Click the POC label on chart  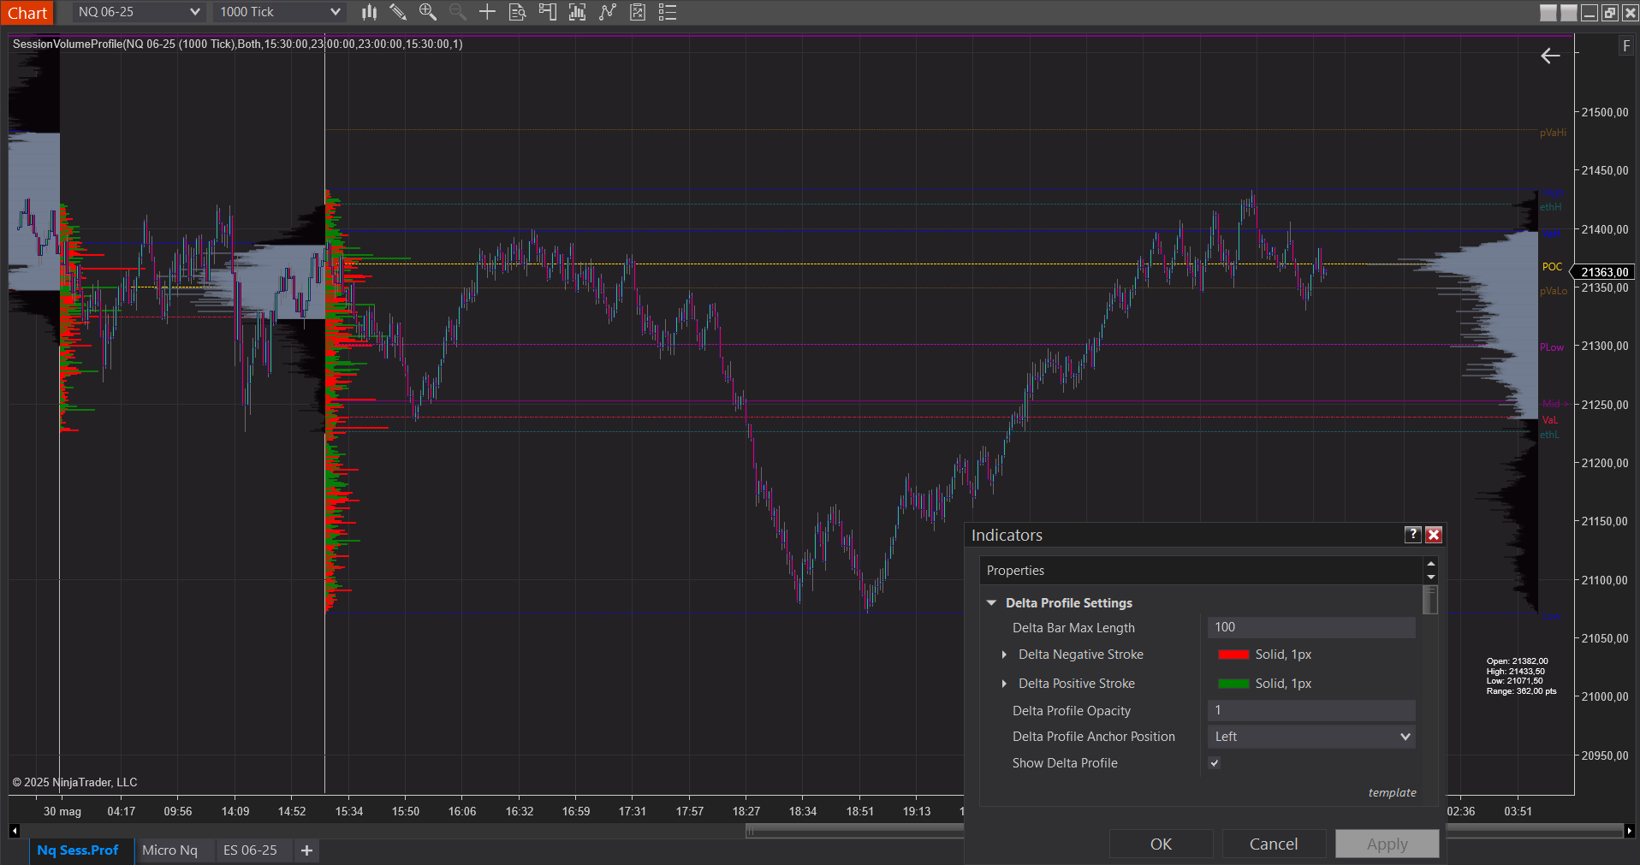point(1552,267)
